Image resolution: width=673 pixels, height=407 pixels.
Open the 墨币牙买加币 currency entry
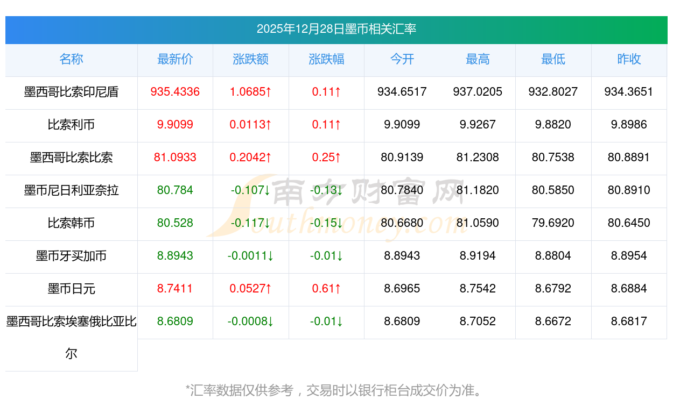(71, 256)
